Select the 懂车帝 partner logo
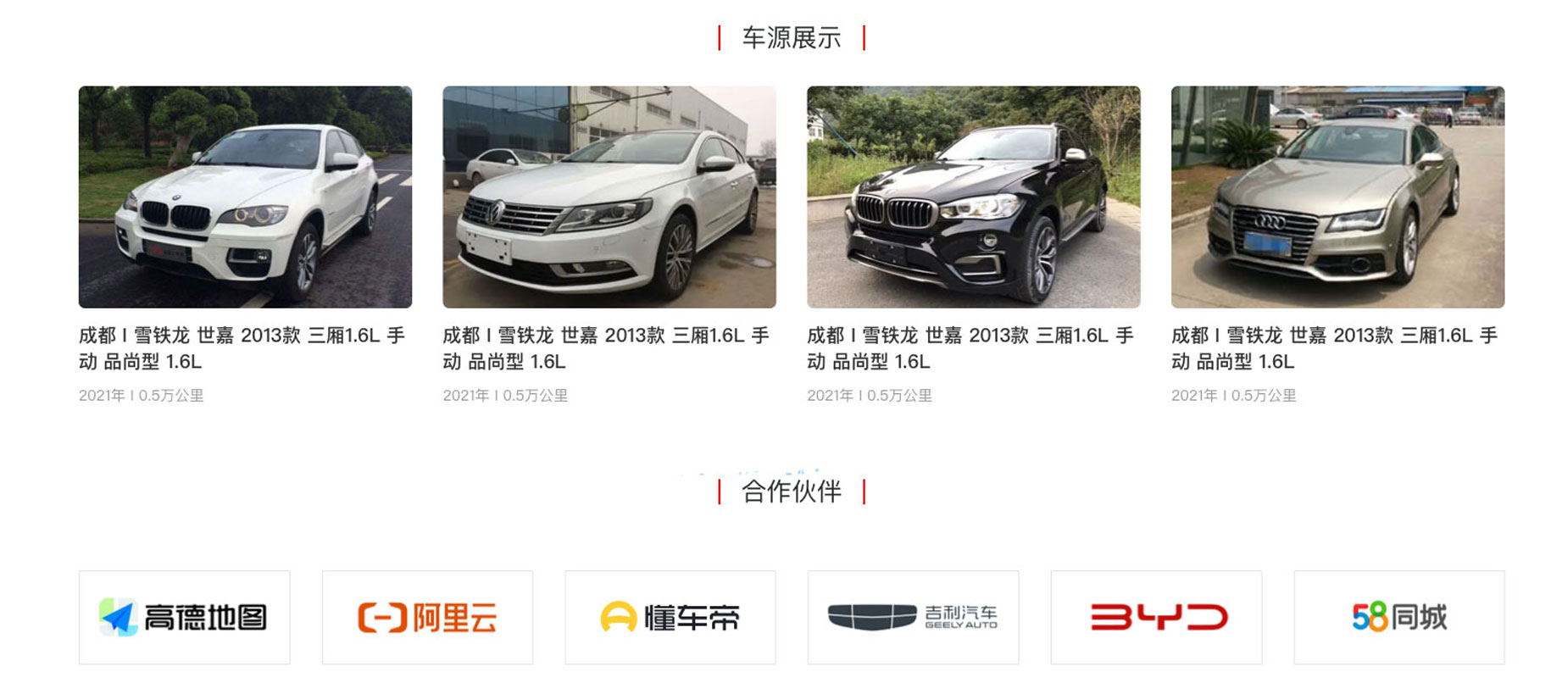The height and width of the screenshot is (694, 1551). (670, 617)
